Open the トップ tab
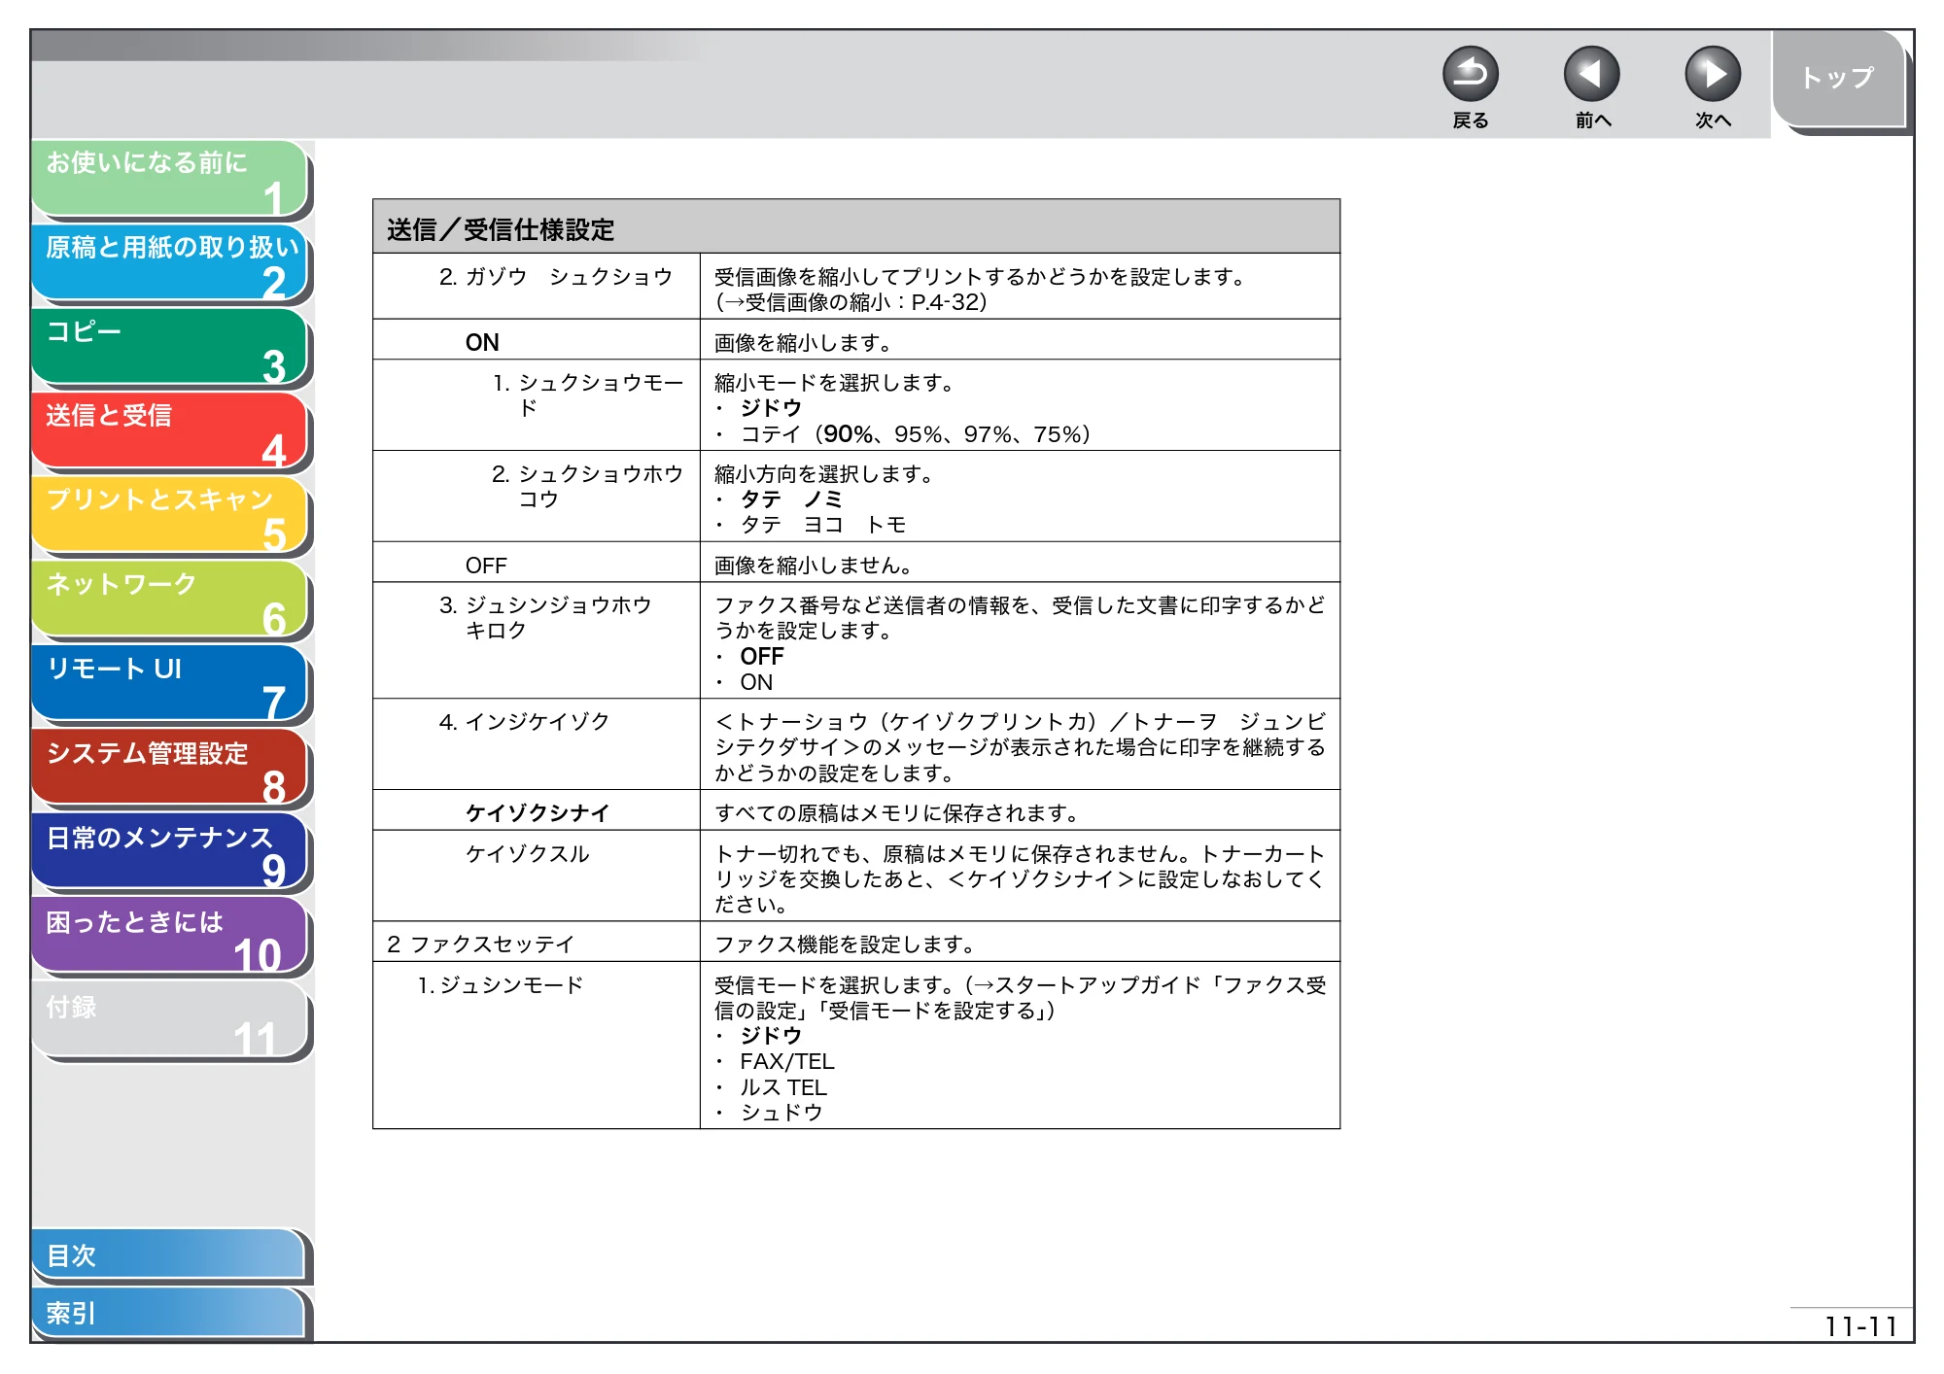Screen dimensions: 1944x1374 point(1838,78)
